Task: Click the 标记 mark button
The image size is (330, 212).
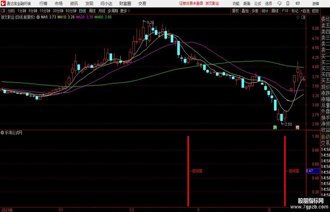Action: point(295,11)
